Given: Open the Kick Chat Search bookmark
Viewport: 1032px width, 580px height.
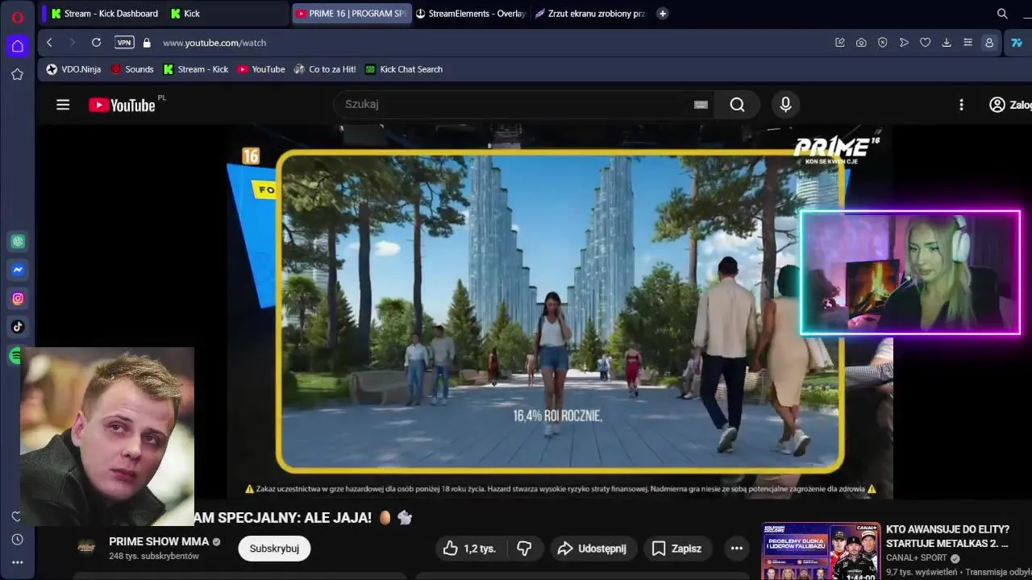Looking at the screenshot, I should [404, 69].
